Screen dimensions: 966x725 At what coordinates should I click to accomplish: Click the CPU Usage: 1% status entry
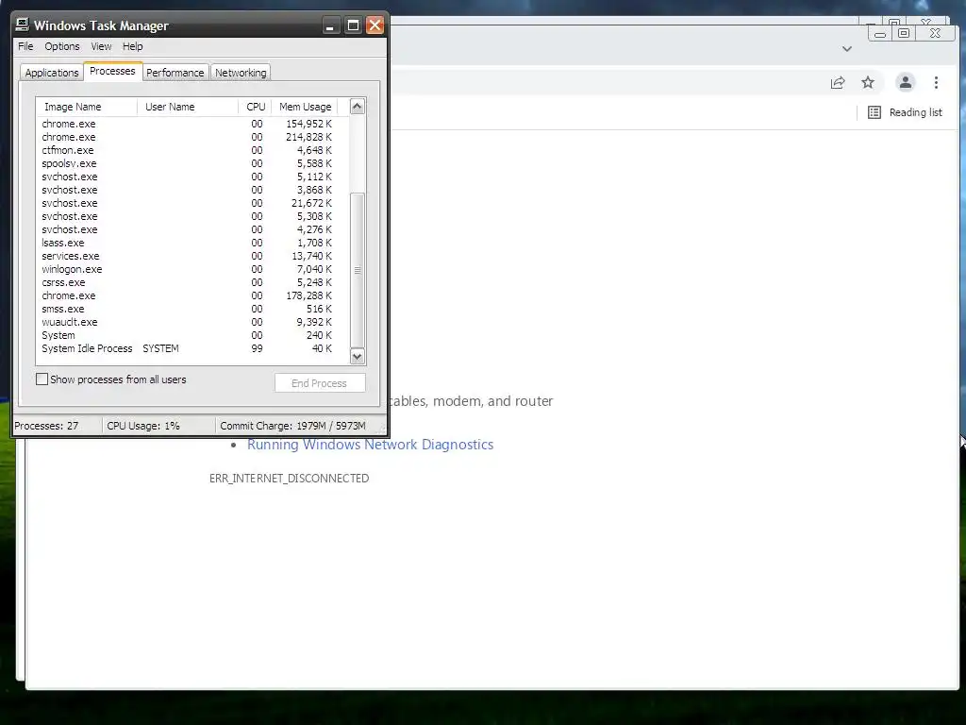click(158, 426)
